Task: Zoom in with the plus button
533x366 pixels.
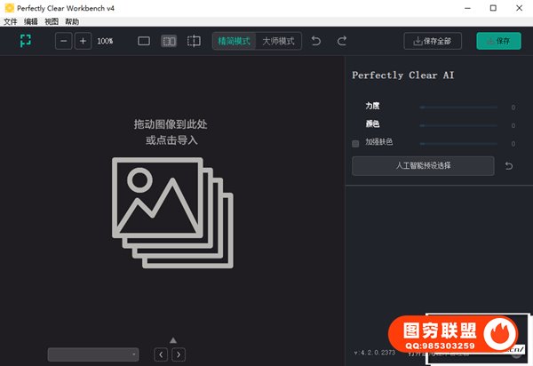Action: 83,41
